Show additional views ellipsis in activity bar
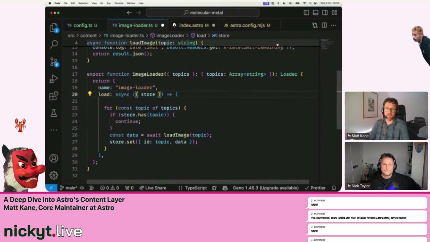Viewport: 430px width, 242px height. coord(54,130)
